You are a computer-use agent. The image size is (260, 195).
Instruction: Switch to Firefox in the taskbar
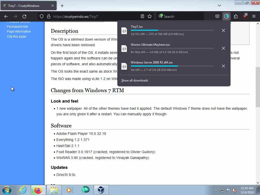(x=38, y=190)
